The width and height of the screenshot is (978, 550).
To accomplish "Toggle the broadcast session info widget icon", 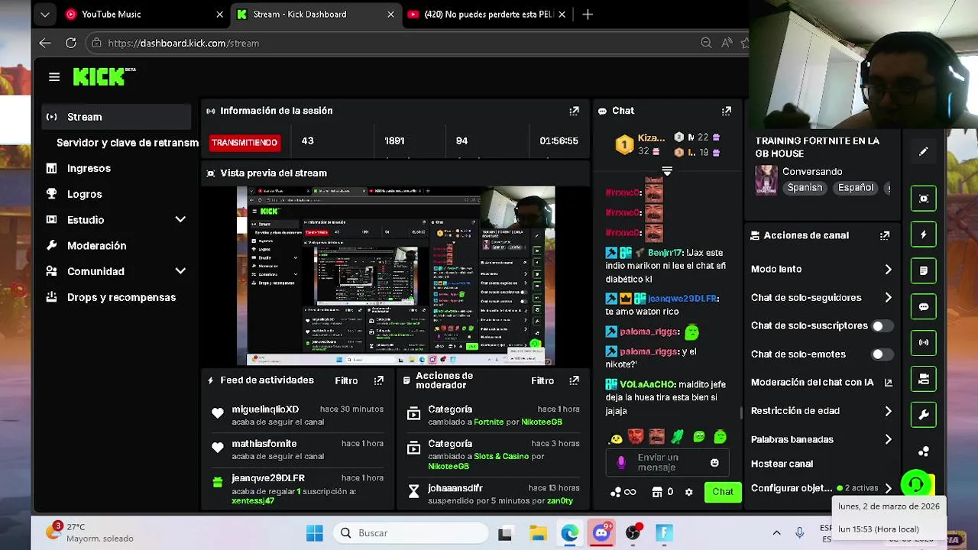I will [x=924, y=342].
